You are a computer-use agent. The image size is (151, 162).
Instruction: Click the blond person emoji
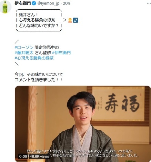click(70, 20)
